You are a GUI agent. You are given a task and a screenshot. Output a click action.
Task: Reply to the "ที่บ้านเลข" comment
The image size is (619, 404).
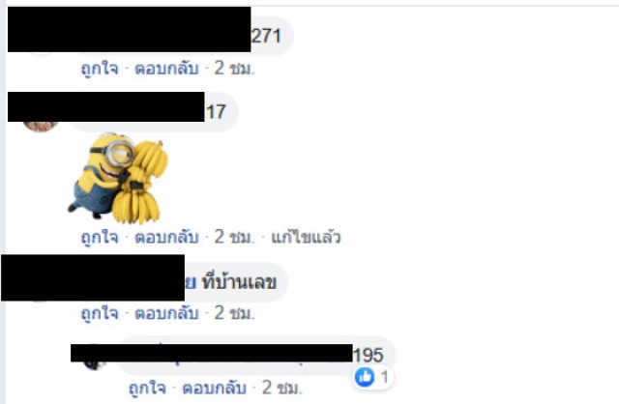click(x=166, y=313)
